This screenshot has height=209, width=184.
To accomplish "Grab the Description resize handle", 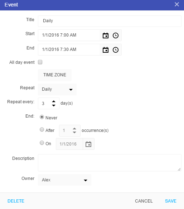I will click(x=179, y=169).
